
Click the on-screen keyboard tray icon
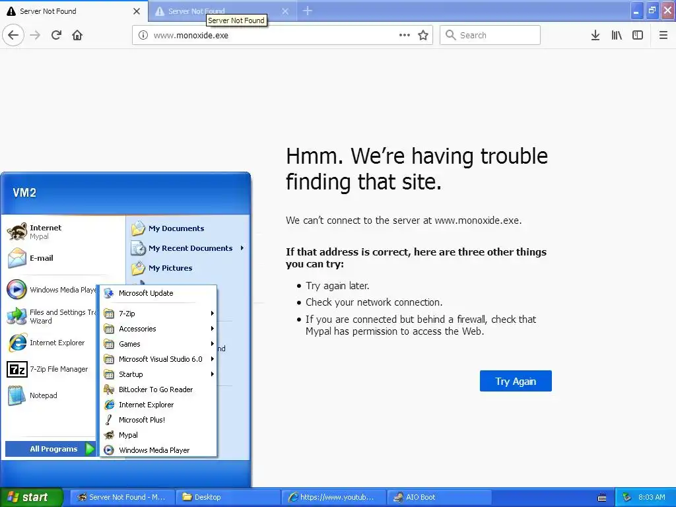(x=602, y=498)
